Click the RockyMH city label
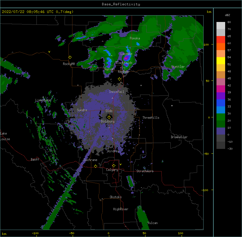Image resolution: width=242 pixels, height=237 pixels. pos(69,64)
